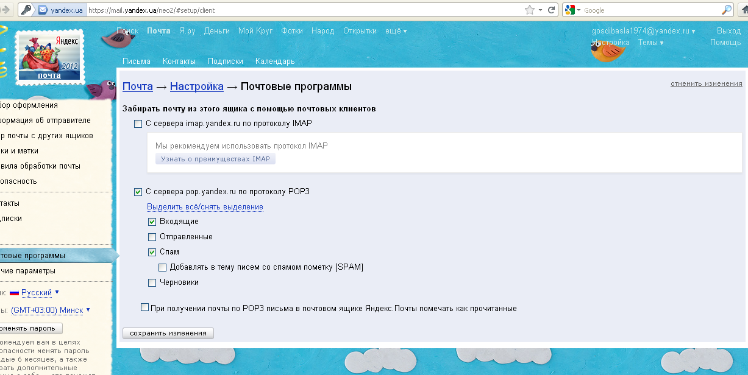Enable adding the [SPAM] mark checkbox
The image size is (748, 375).
[x=163, y=267]
